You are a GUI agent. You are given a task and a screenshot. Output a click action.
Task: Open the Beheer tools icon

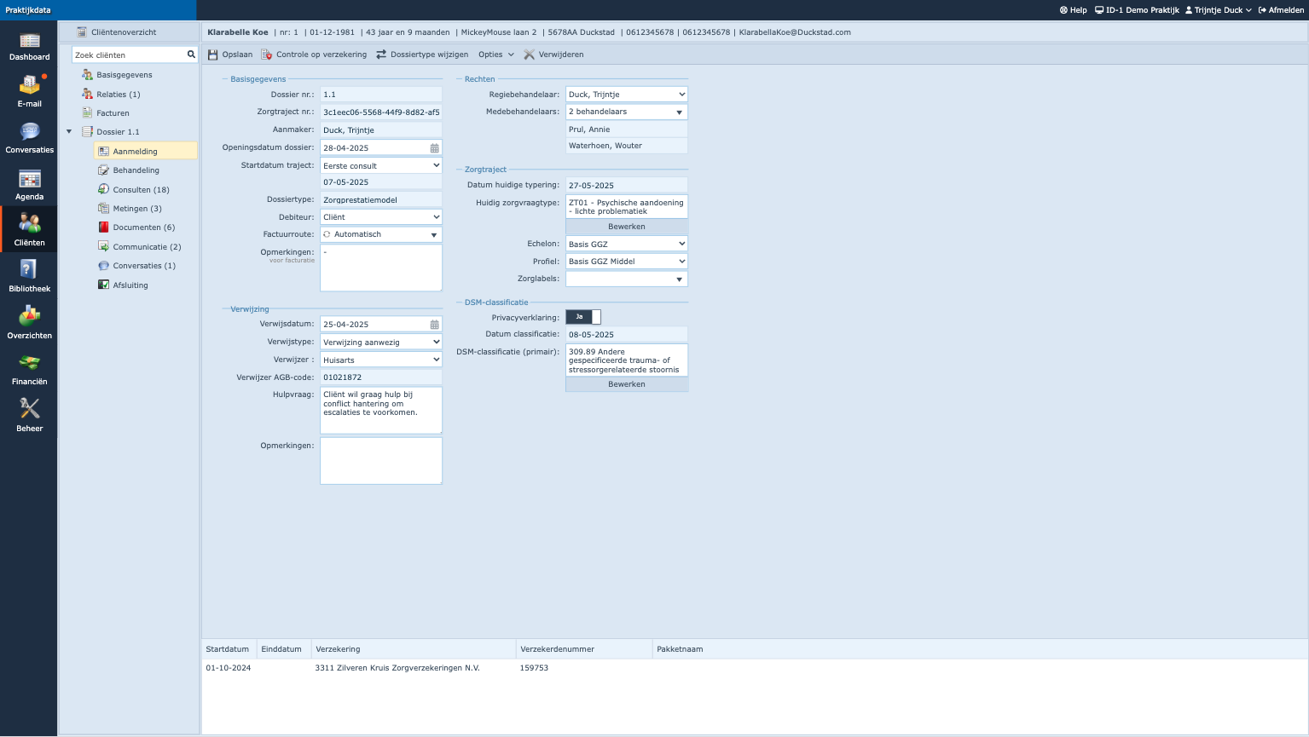click(29, 411)
